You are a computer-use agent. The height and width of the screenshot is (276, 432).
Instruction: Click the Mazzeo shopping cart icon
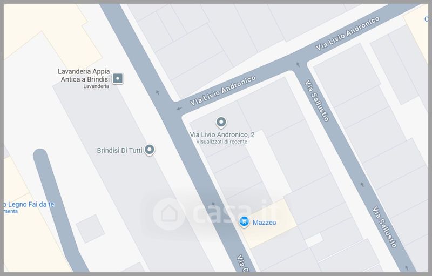point(244,222)
